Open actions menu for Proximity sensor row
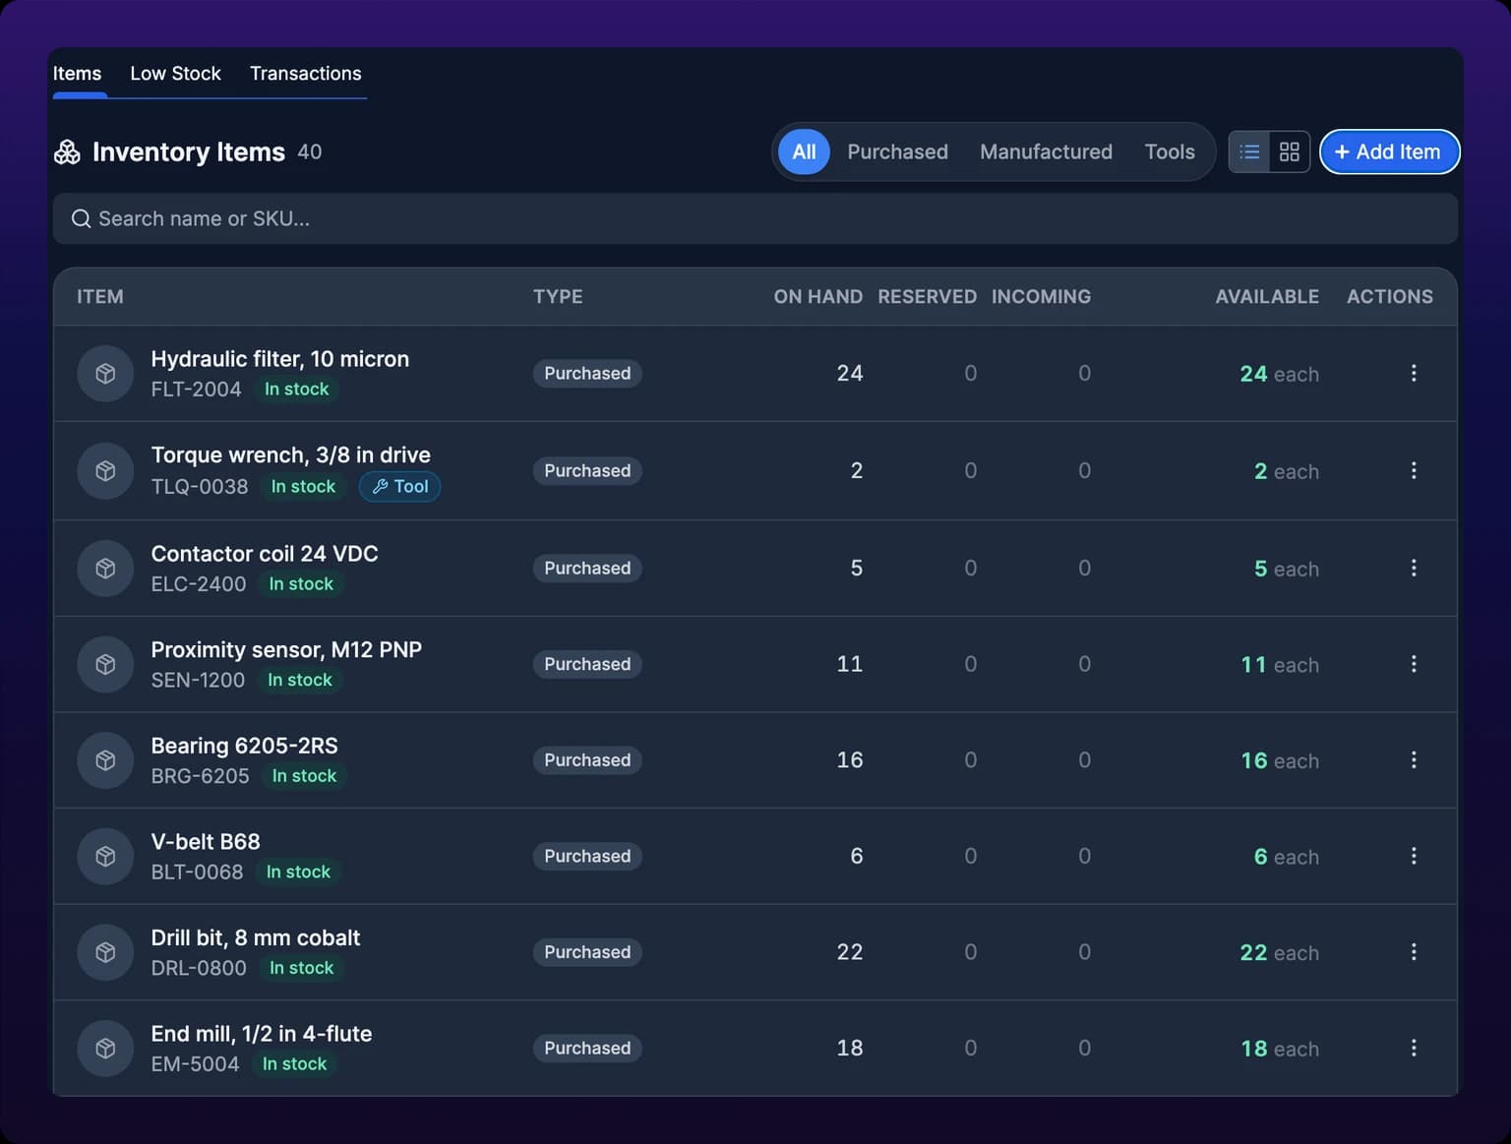The height and width of the screenshot is (1144, 1511). [1414, 664]
